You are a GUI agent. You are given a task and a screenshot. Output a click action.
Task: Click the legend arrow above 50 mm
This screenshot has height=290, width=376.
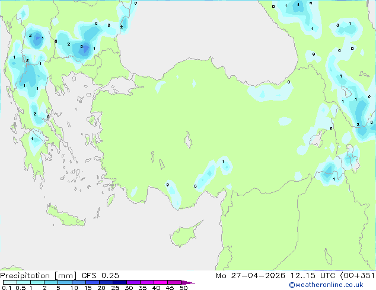[188, 282]
